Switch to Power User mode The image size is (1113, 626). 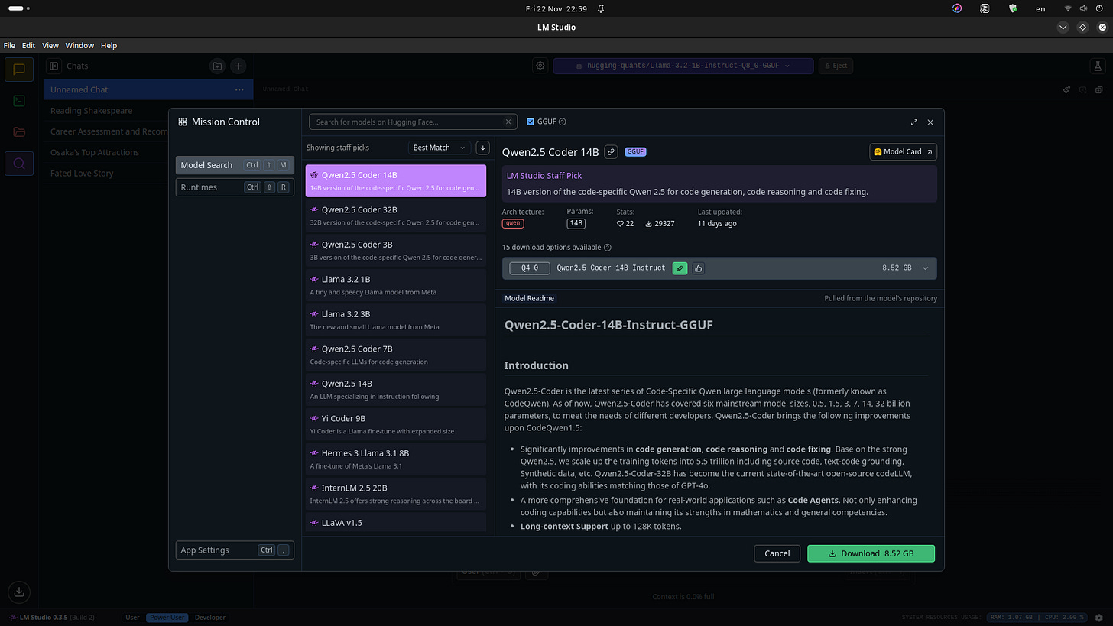[167, 618]
